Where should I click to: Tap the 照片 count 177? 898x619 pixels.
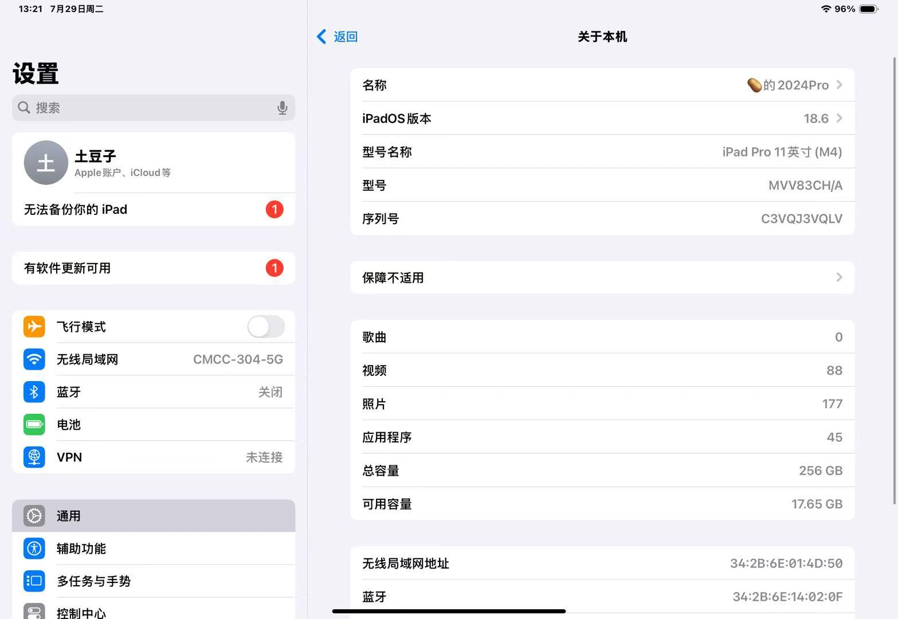click(832, 403)
